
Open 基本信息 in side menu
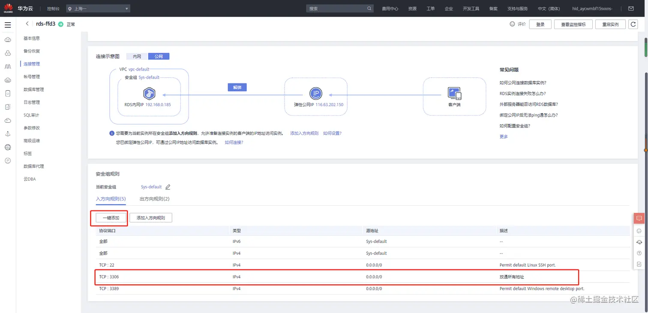[32, 38]
